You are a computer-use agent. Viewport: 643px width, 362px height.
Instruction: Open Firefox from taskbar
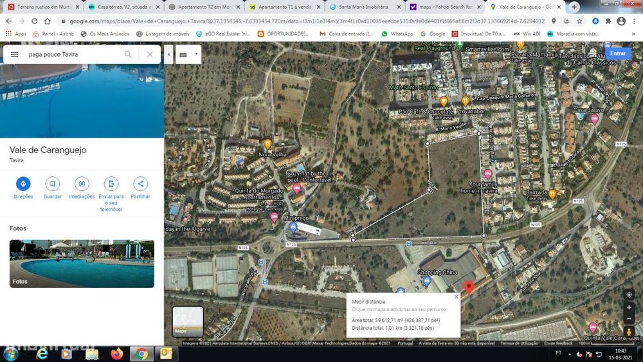pos(117,354)
